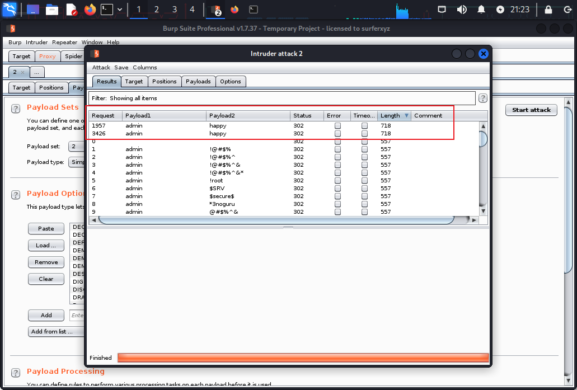Screen dimensions: 577x390
Task: Click the results table scroll-down arrow
Action: (483, 211)
